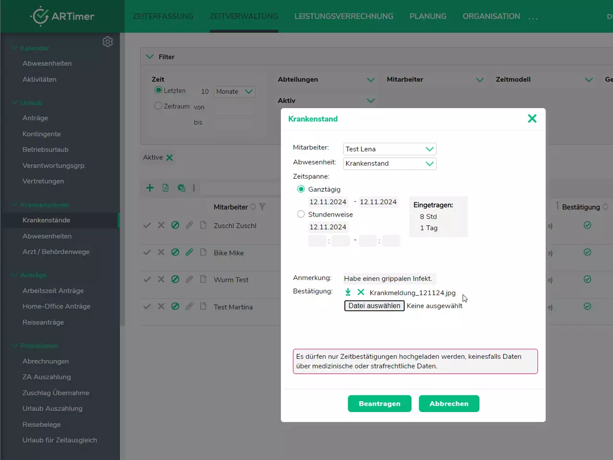
Task: Select the Stundenweise radio option
Action: [301, 214]
